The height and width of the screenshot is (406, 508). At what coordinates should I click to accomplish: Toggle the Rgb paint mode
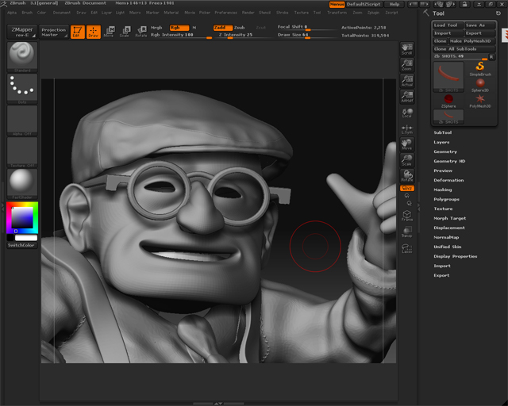179,27
